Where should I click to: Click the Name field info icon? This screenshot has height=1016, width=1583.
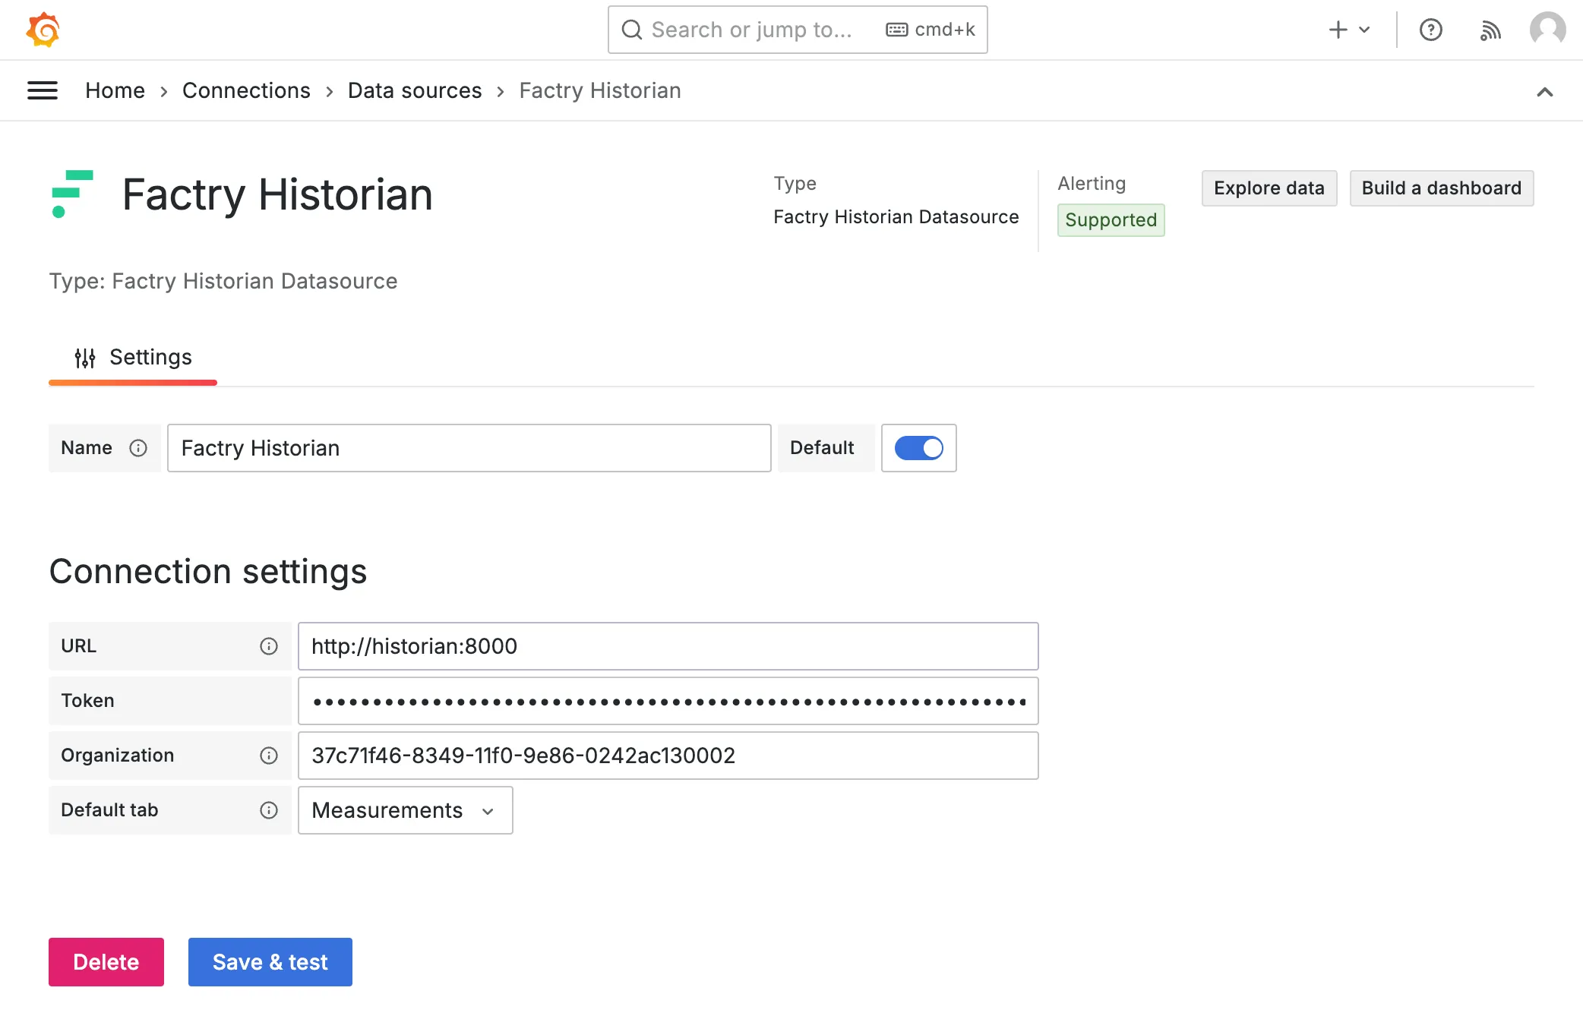tap(138, 448)
